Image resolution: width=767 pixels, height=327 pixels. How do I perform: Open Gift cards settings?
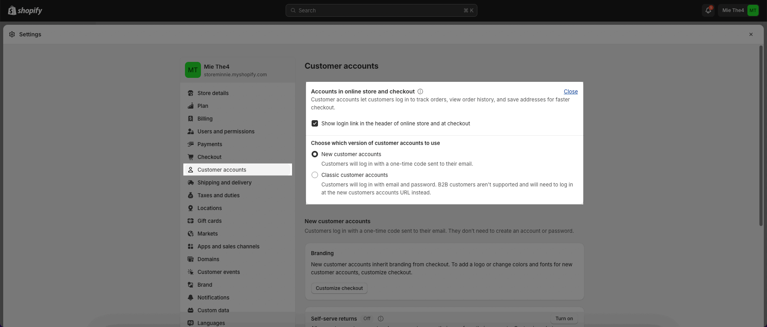(x=238, y=221)
